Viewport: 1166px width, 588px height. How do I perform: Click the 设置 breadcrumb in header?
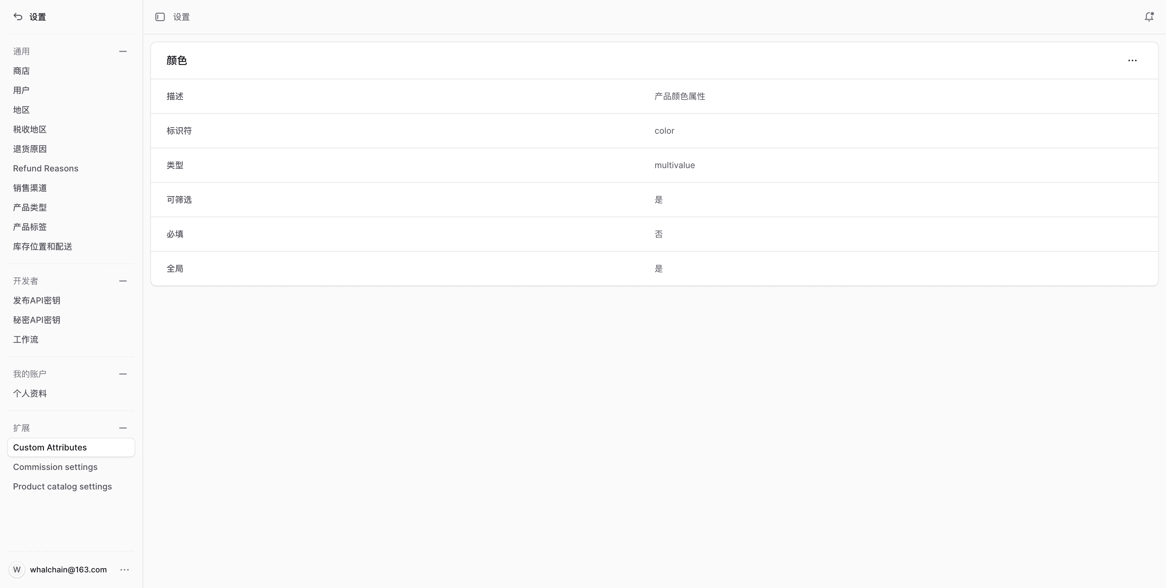click(182, 17)
